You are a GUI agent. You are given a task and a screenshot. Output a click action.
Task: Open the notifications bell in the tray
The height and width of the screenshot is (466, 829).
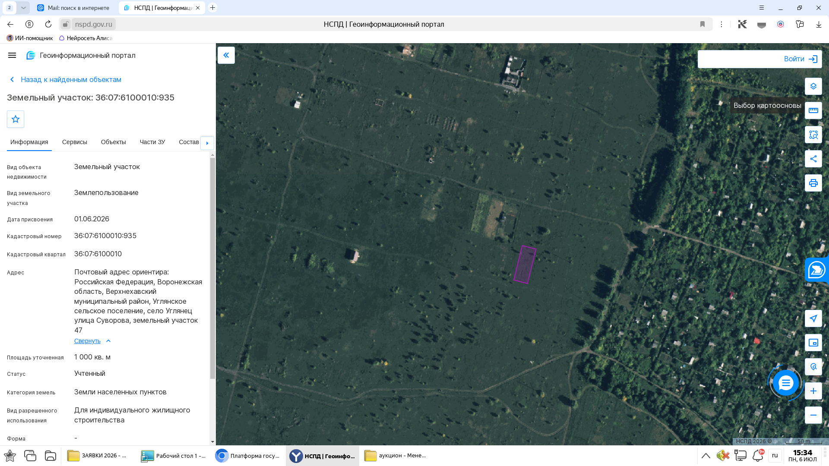coord(758,456)
